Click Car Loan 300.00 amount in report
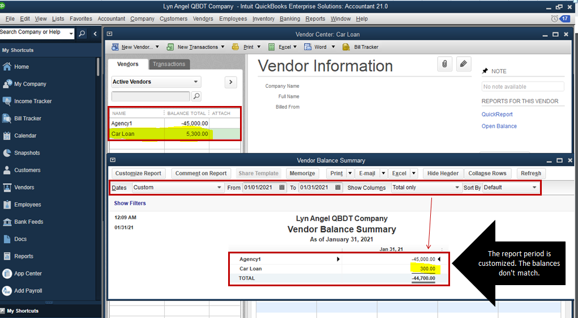This screenshot has width=578, height=318. click(x=427, y=269)
